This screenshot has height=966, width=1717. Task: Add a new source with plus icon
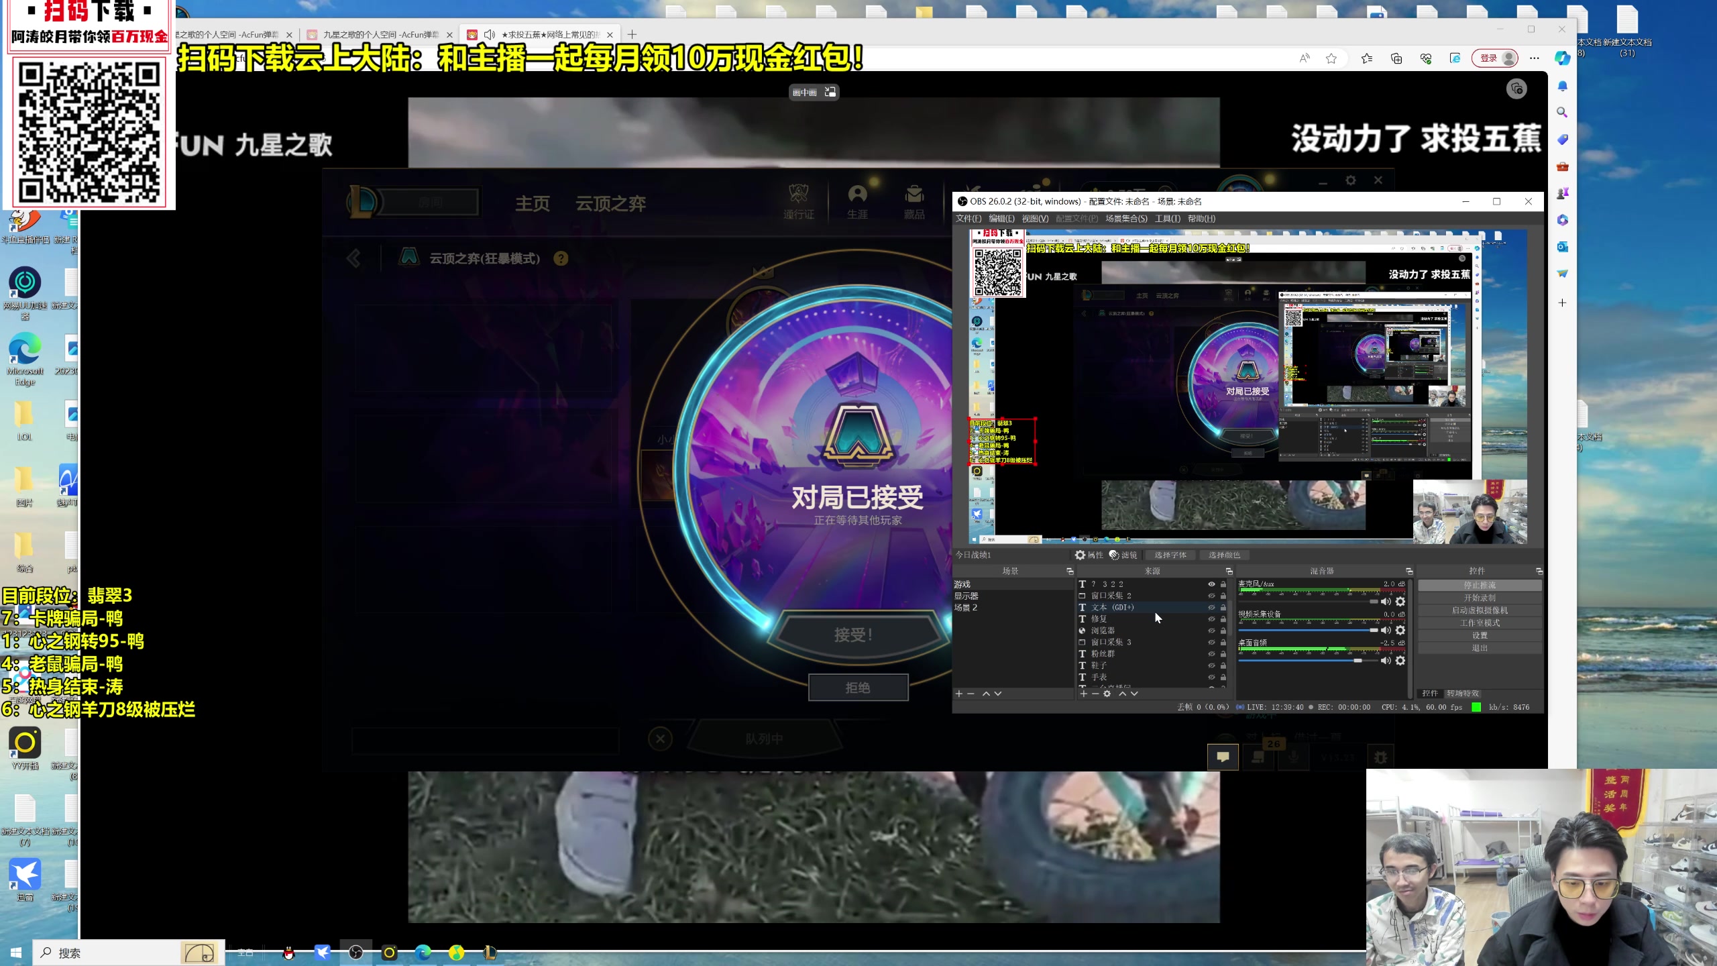click(1083, 694)
